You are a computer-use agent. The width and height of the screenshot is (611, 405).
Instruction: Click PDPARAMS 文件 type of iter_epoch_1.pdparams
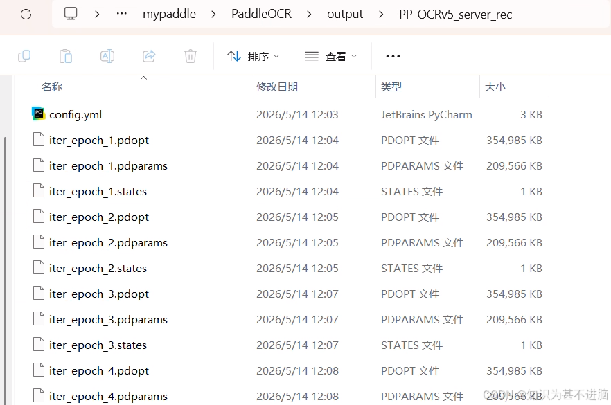click(x=422, y=166)
